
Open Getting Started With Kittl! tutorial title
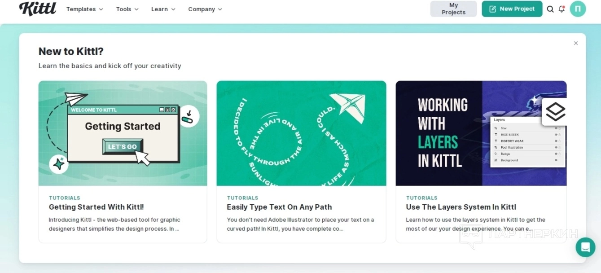96,207
